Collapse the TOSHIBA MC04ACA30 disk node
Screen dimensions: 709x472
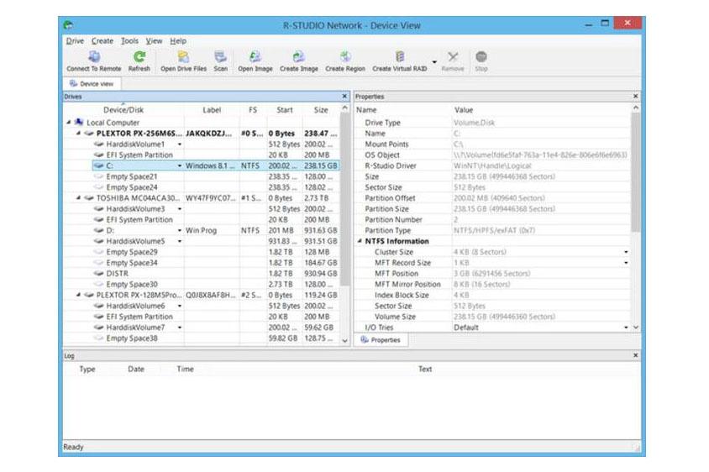point(79,198)
